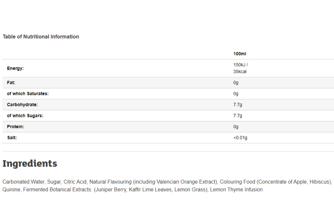Select the Fat 0g value

pyautogui.click(x=236, y=83)
